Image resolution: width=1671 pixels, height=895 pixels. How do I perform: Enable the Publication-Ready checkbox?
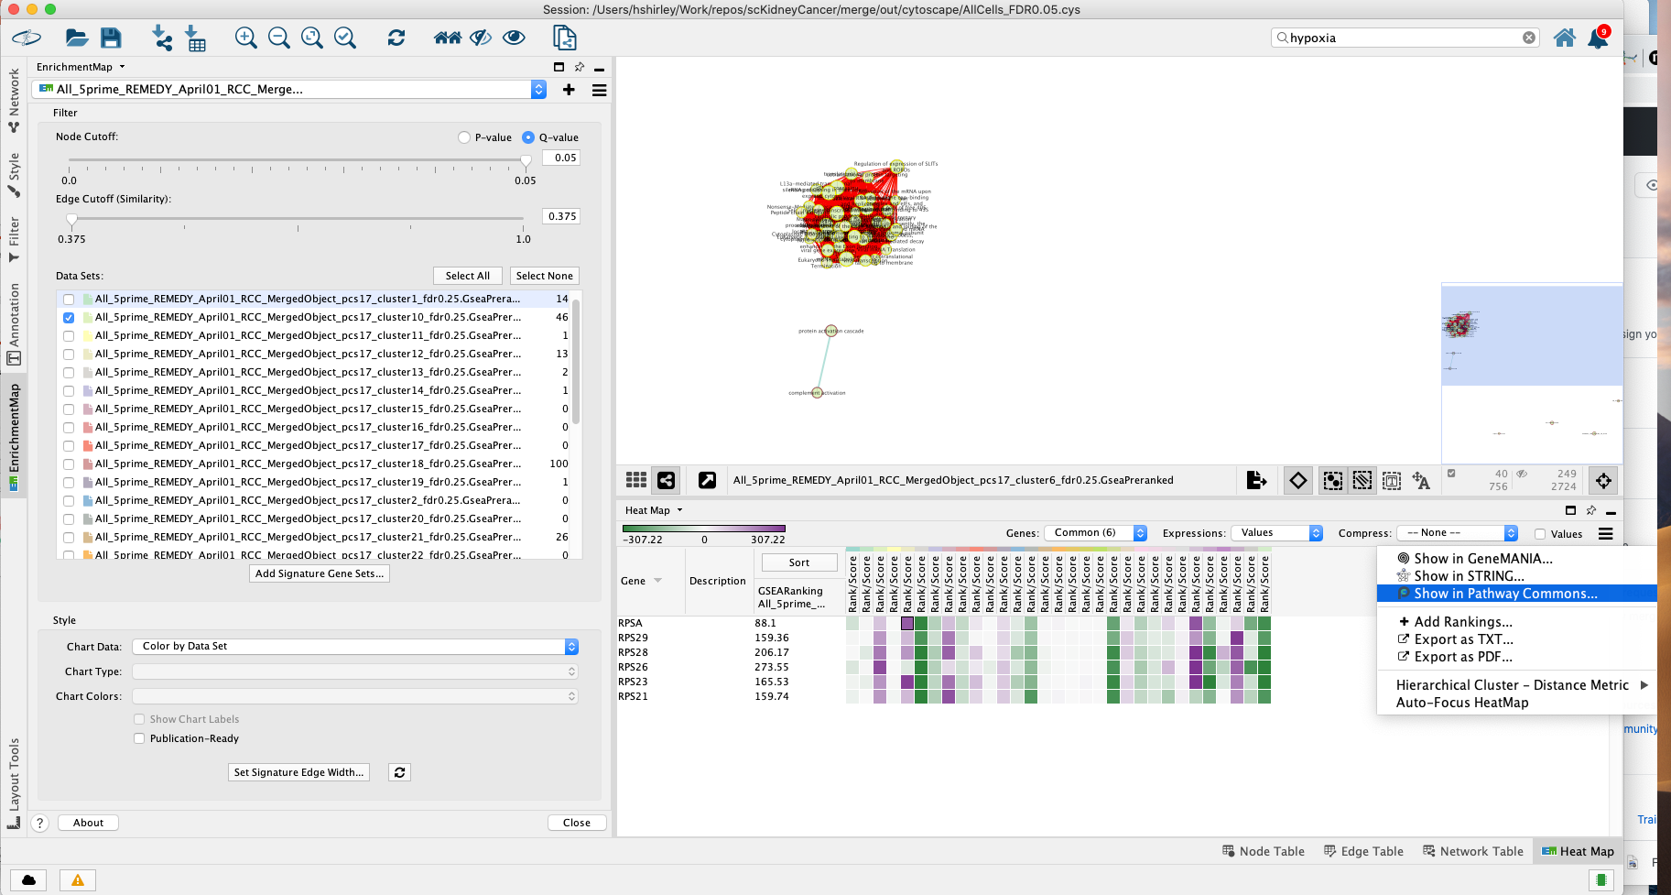139,738
